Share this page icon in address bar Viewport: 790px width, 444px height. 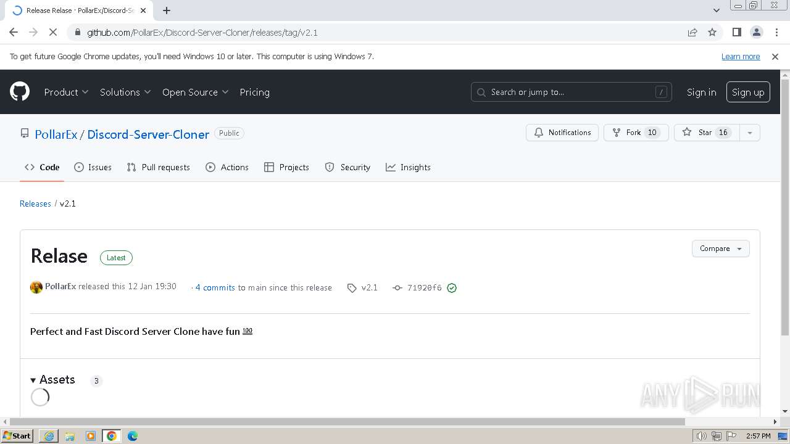[x=692, y=32]
